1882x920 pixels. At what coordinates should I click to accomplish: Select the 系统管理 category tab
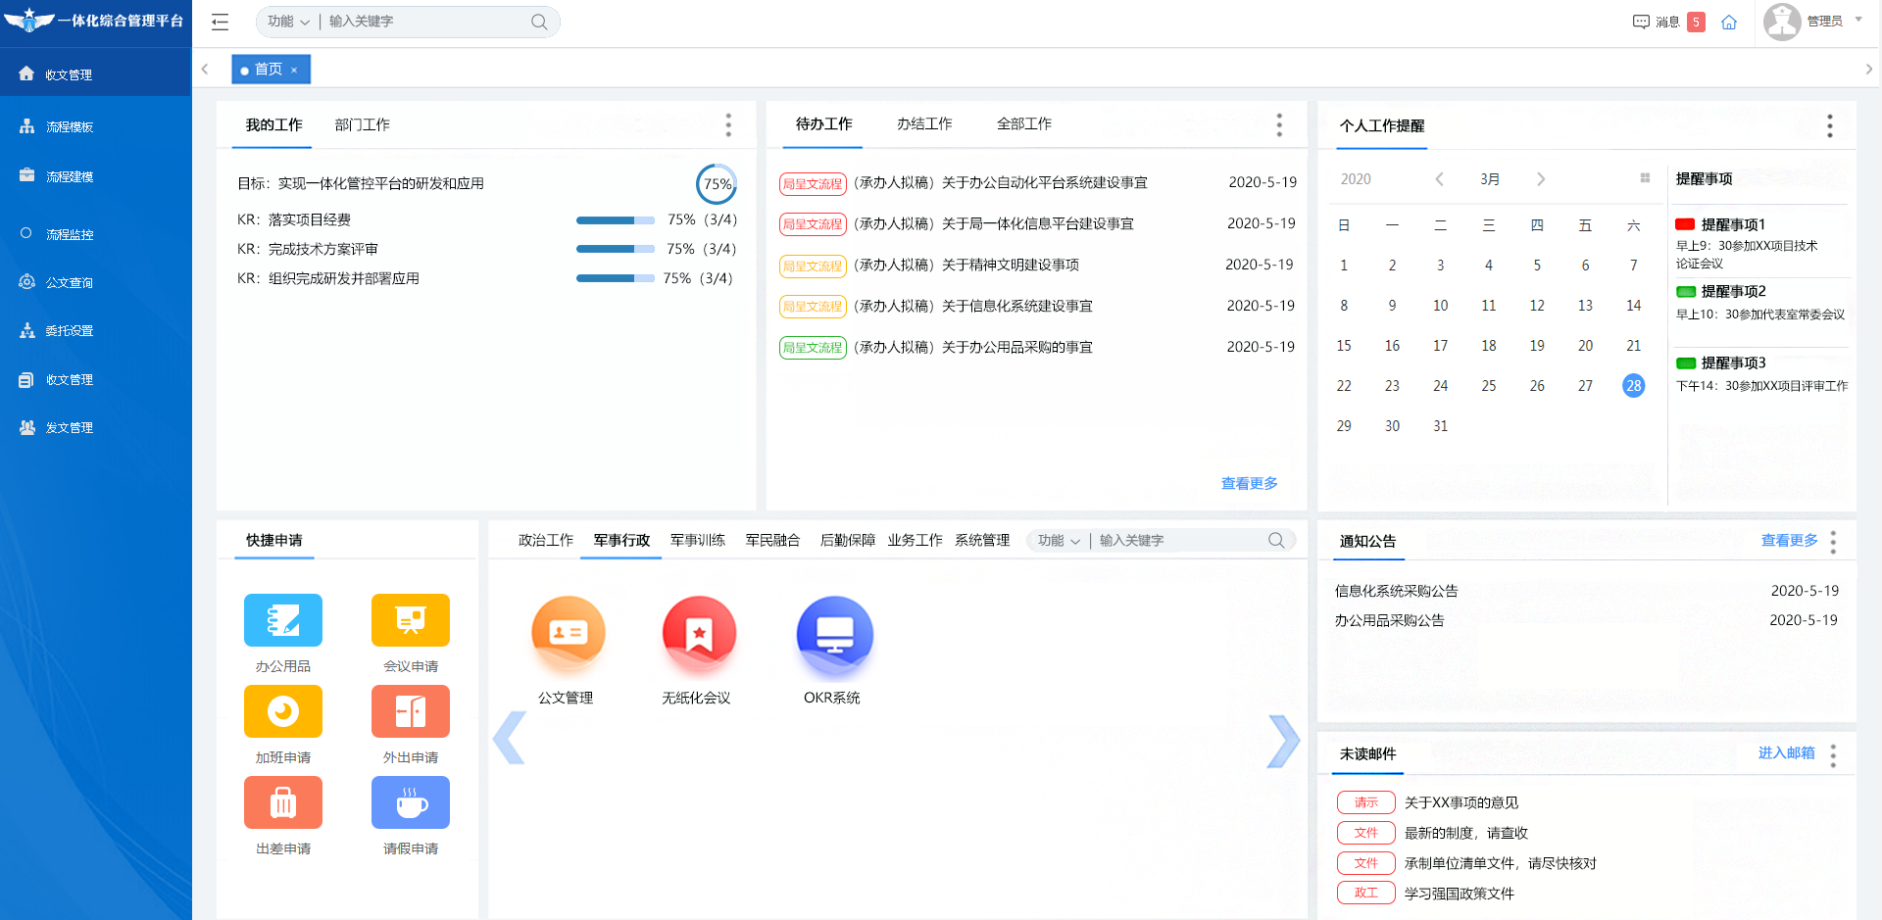click(982, 540)
